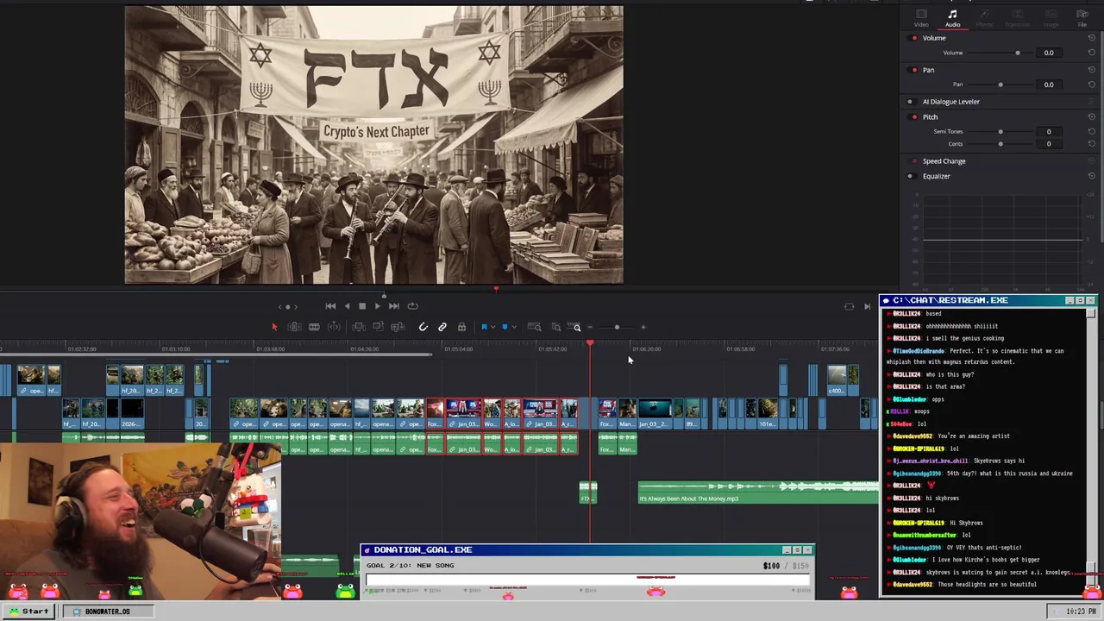Reset the Pan section with its reset icon
Viewport: 1104px width, 621px height.
coord(1091,70)
